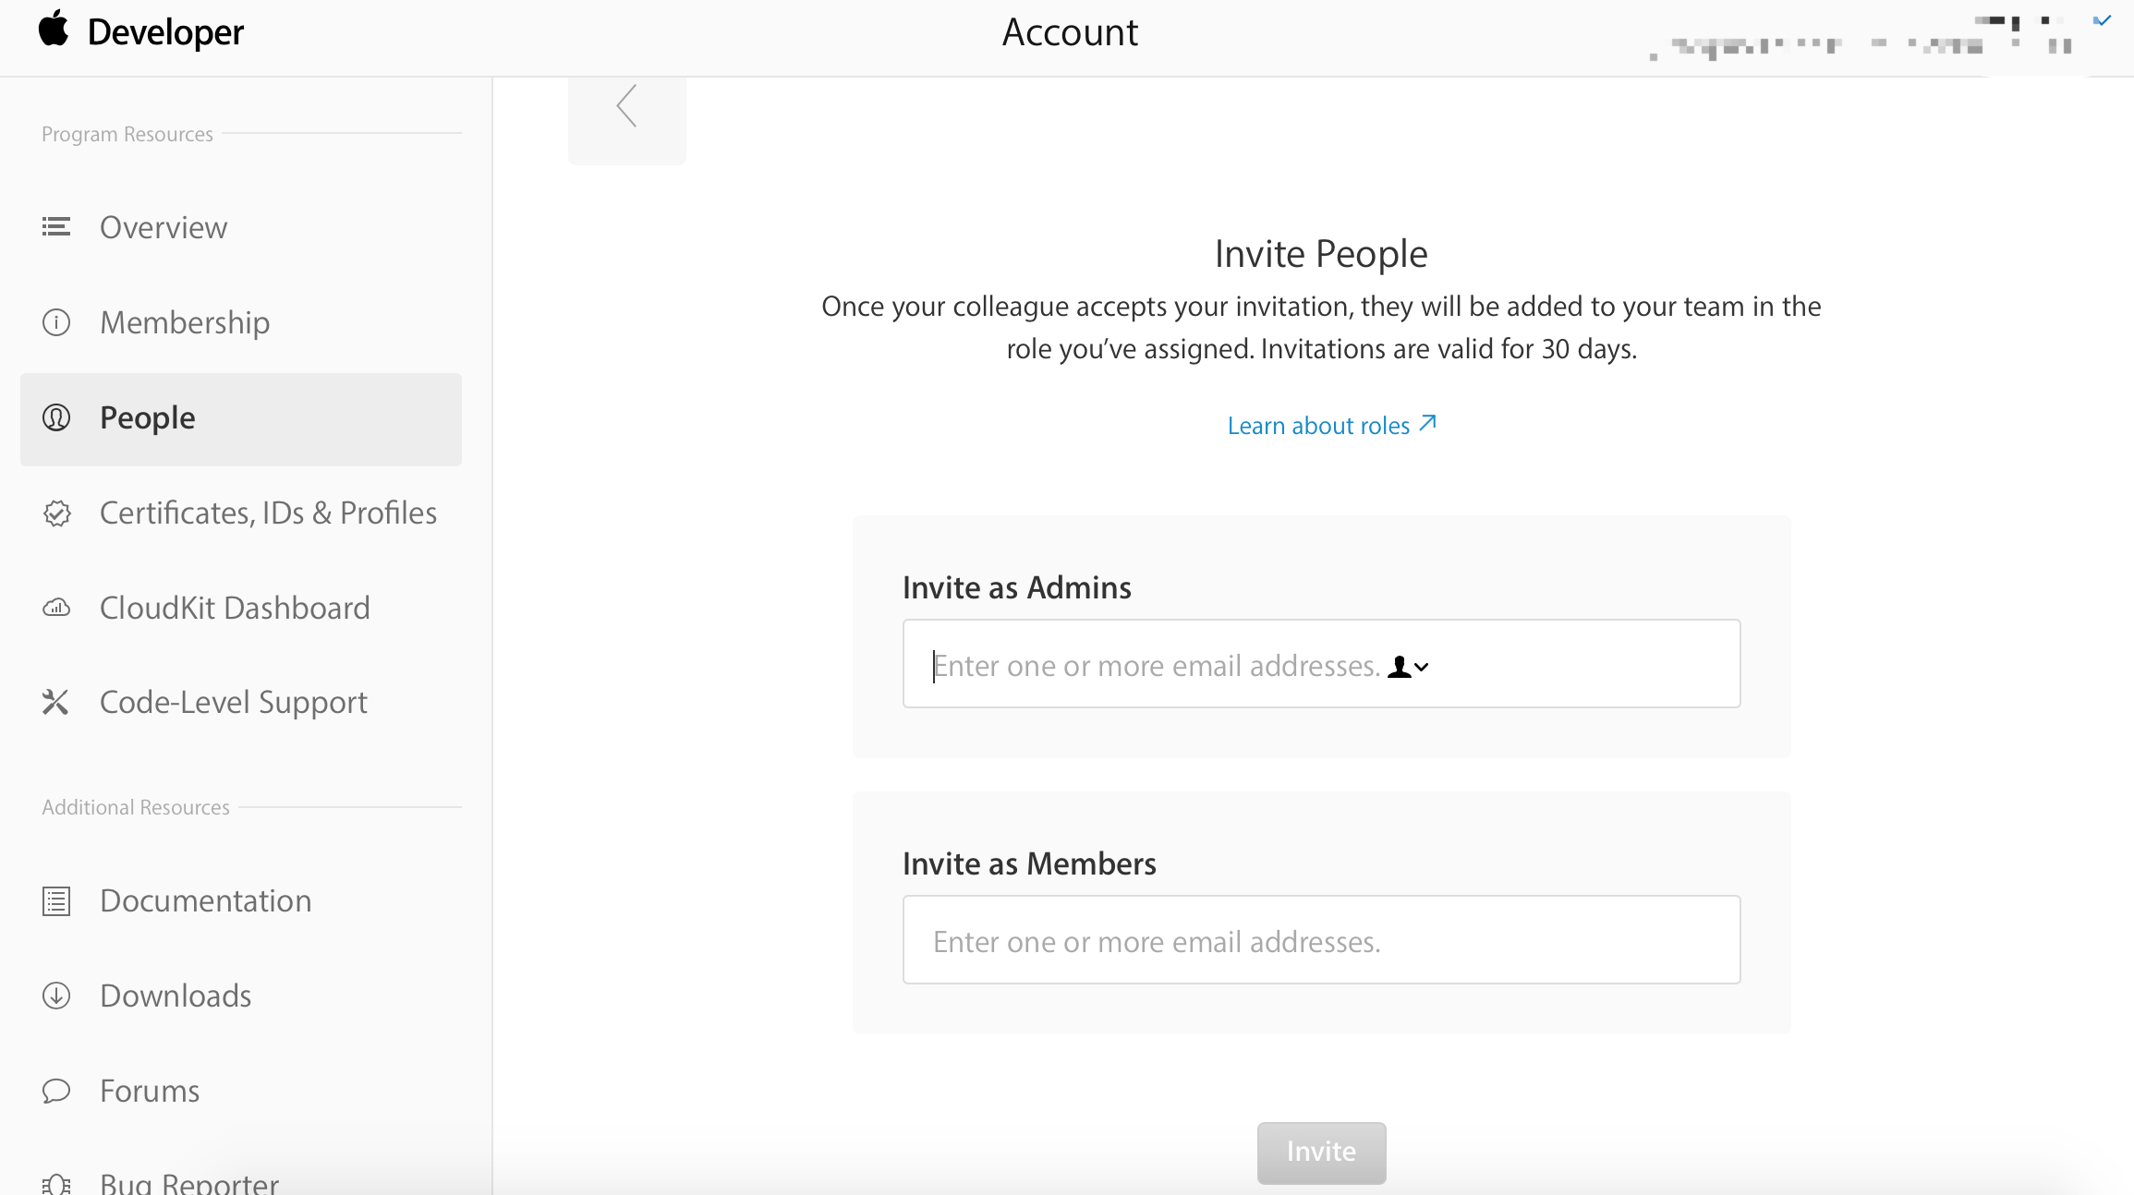Select Membership in the sidebar

185,322
